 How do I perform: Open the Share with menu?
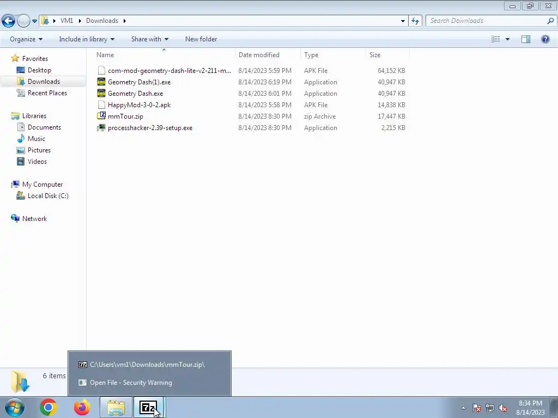coord(149,39)
